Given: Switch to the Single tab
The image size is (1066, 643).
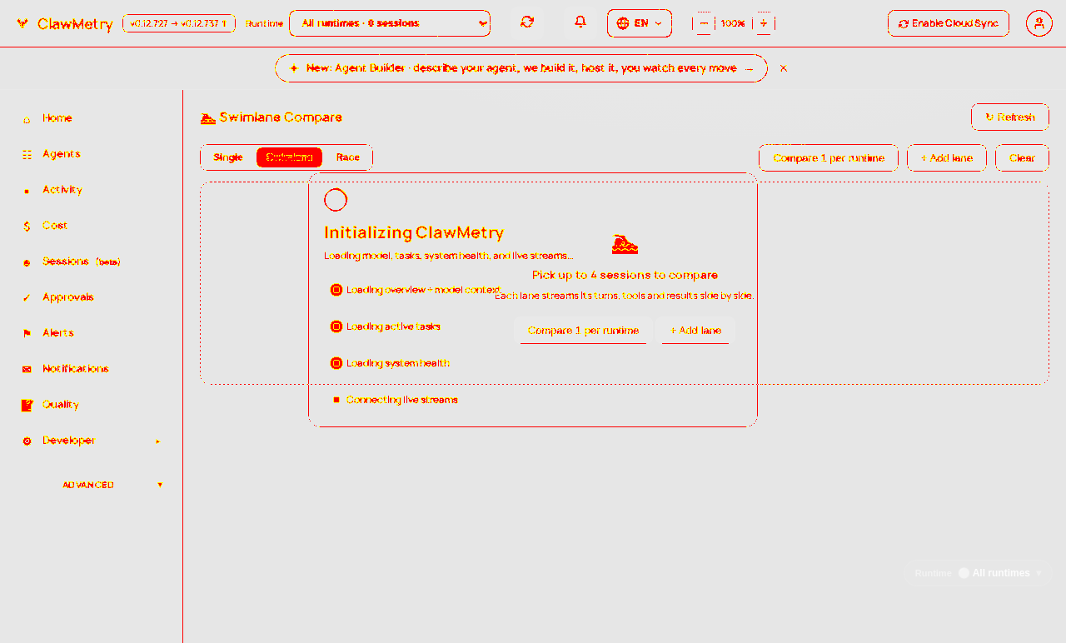Looking at the screenshot, I should pyautogui.click(x=228, y=157).
